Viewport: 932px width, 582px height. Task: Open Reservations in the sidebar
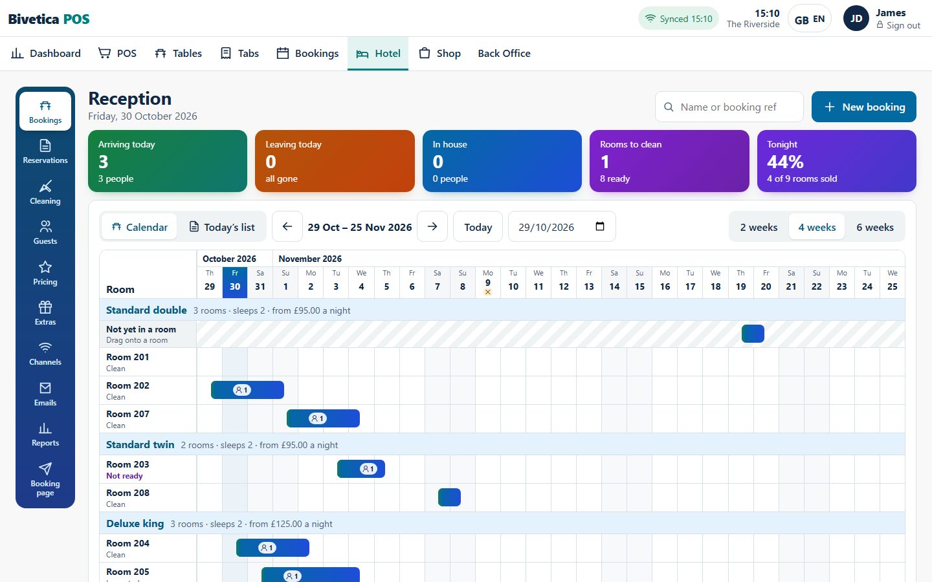pyautogui.click(x=45, y=152)
